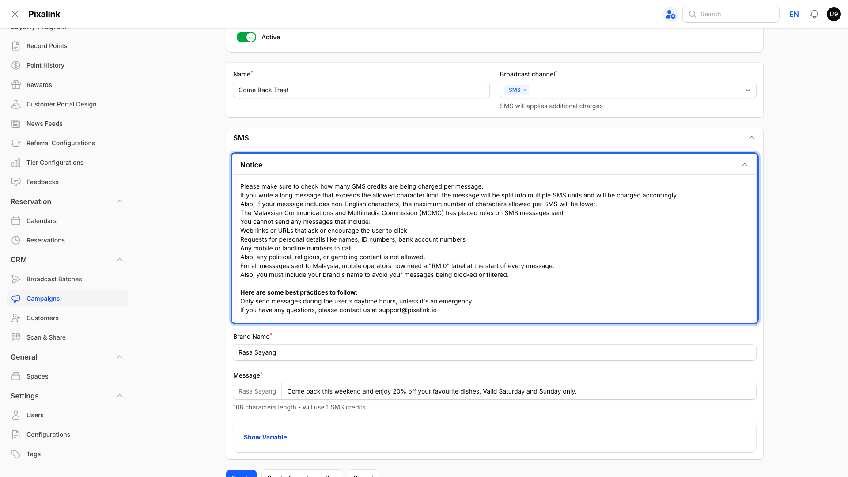Collapse the Settings sidebar group

(120, 396)
